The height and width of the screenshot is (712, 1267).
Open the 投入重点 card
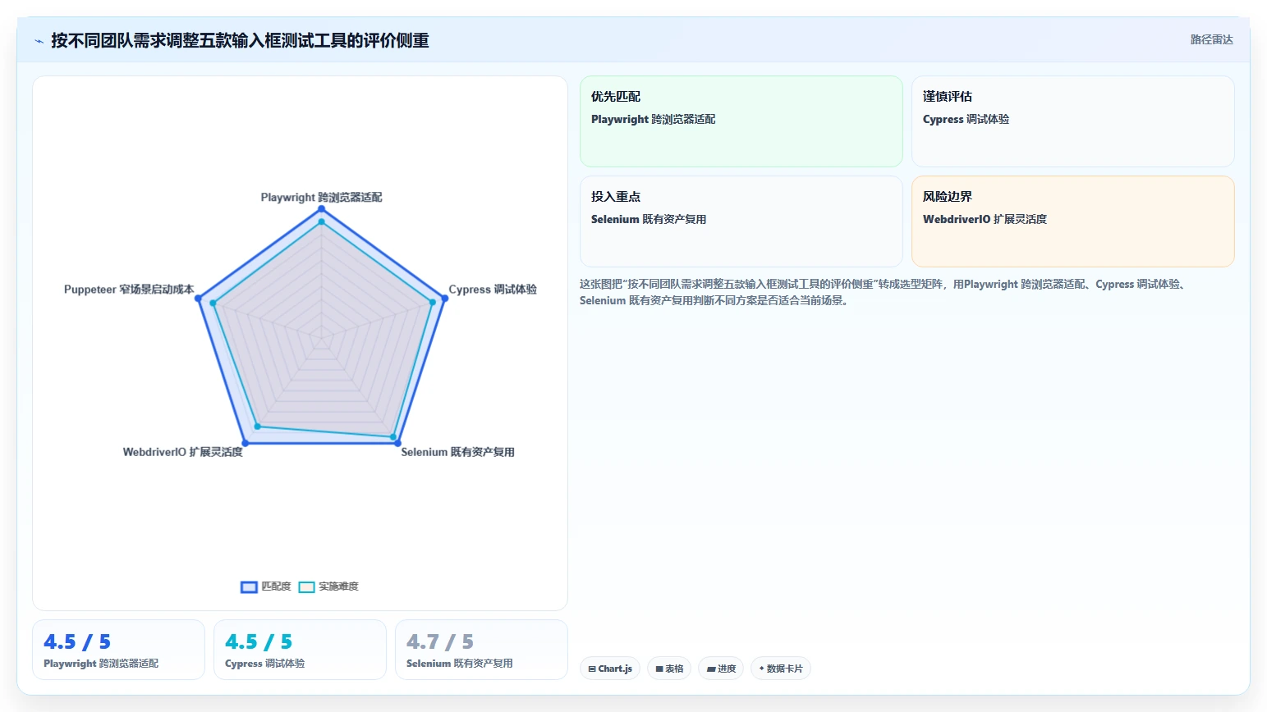[x=741, y=221]
